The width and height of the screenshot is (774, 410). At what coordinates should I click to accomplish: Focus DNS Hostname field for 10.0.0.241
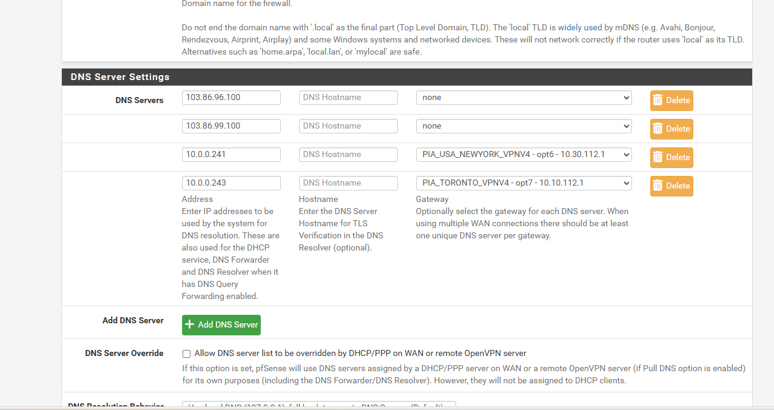pos(348,155)
